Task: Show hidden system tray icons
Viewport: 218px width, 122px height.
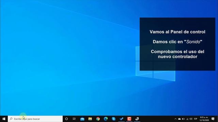Action: pyautogui.click(x=175, y=119)
